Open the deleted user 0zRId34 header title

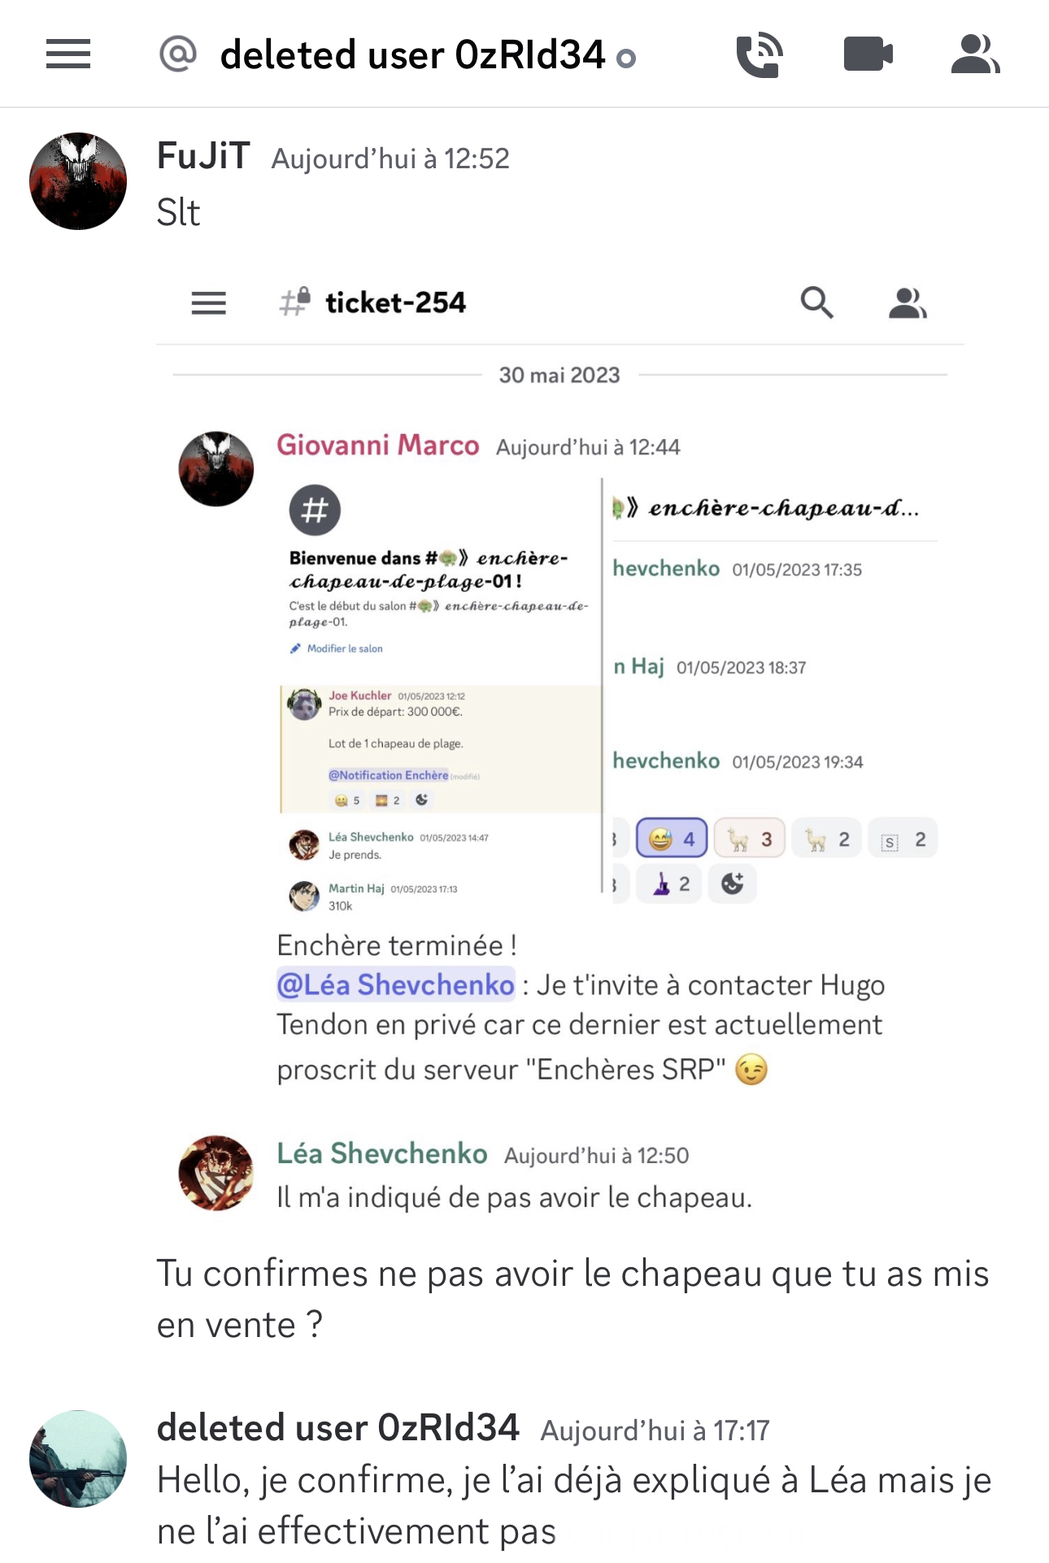point(413,55)
